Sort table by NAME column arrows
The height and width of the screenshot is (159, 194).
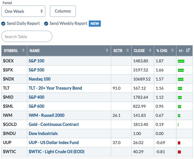(107, 50)
